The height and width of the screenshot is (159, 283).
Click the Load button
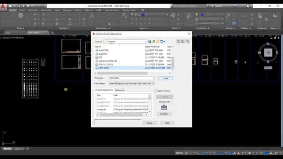pos(166,78)
